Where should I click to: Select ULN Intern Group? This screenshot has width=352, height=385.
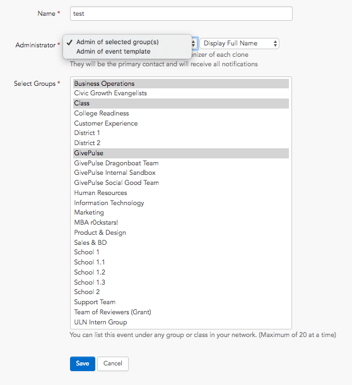(x=181, y=322)
